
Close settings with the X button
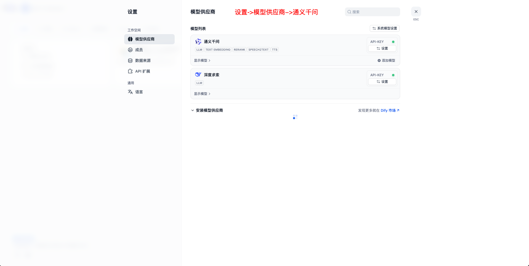click(416, 12)
